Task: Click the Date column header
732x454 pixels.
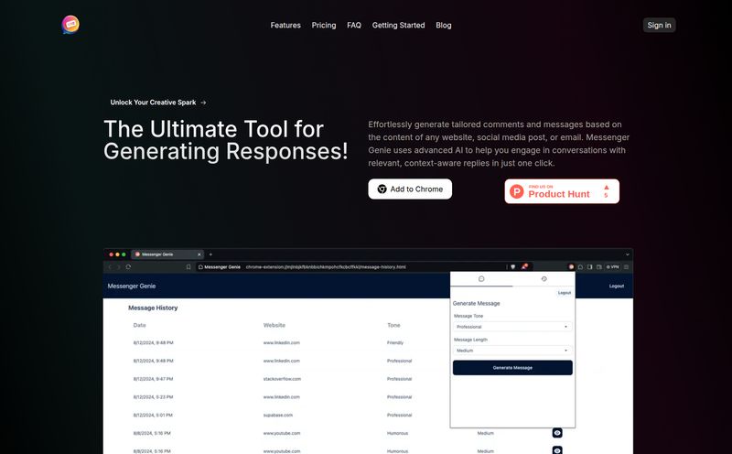Action: click(x=140, y=325)
